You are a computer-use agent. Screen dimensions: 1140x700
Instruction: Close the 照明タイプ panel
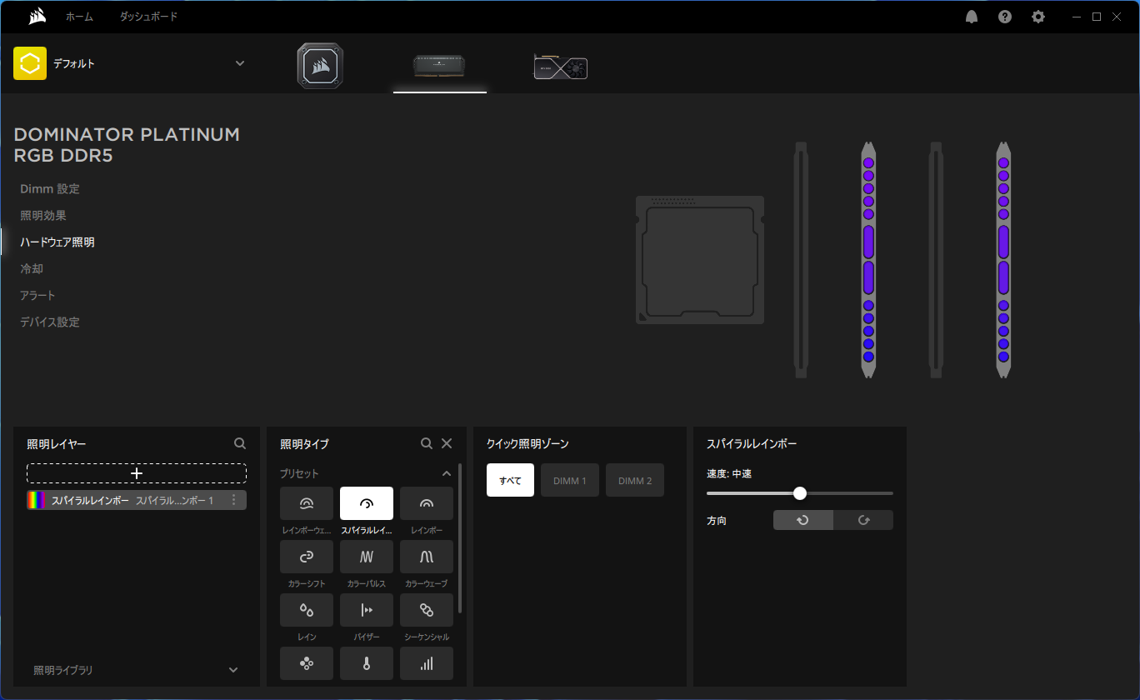click(447, 444)
